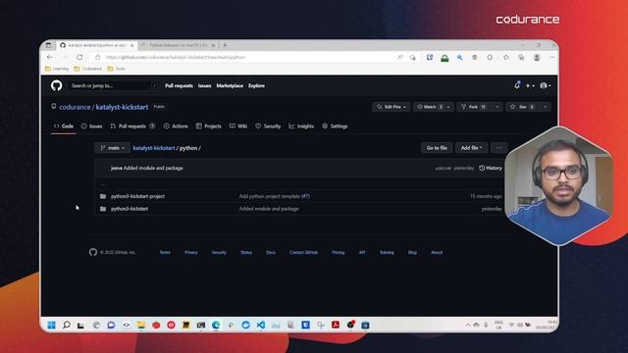Open the plus create-new dropdown
The width and height of the screenshot is (628, 353).
click(x=530, y=85)
